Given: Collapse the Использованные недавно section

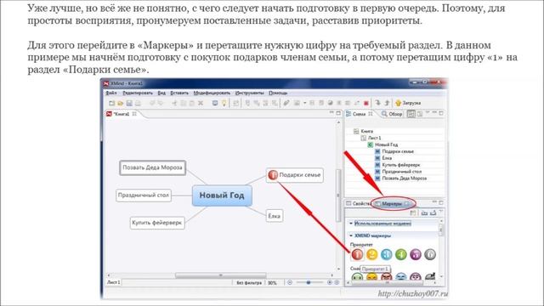Looking at the screenshot, I should tap(351, 224).
